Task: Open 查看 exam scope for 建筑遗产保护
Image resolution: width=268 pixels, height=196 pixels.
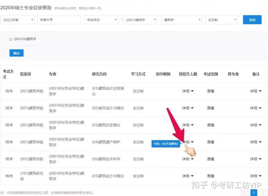Action: 211,142
